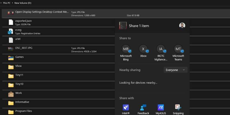Open the Games folder
The width and height of the screenshot is (230, 115).
point(20,57)
